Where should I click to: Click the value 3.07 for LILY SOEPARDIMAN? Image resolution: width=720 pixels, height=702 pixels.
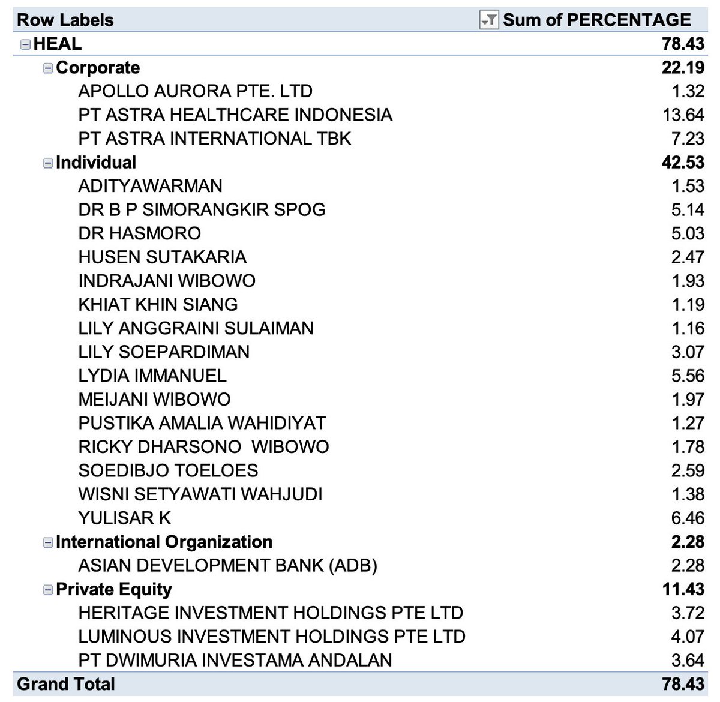(688, 352)
